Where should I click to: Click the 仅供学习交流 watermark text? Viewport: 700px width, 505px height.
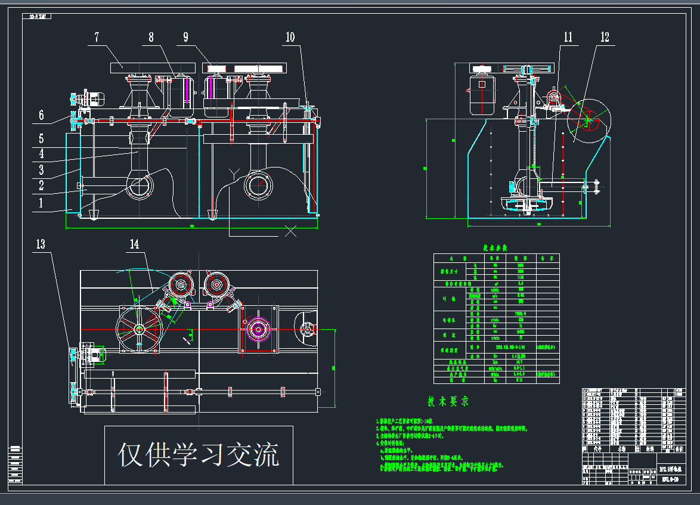[x=199, y=455]
